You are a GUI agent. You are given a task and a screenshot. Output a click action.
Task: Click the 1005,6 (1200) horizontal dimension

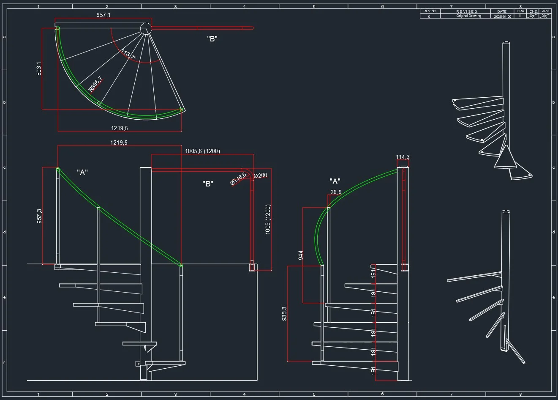(202, 151)
